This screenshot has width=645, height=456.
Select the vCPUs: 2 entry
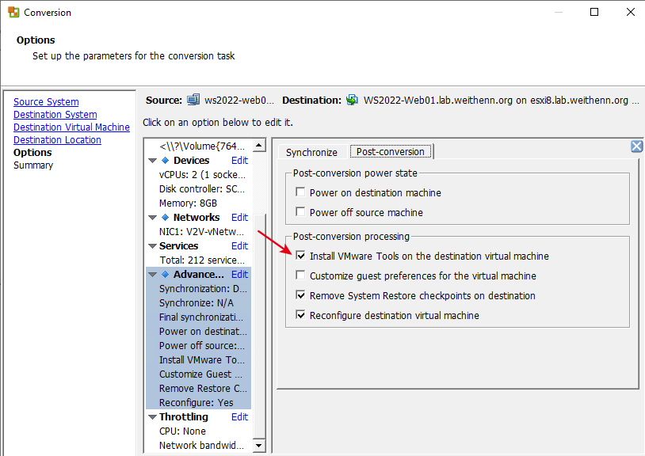pos(202,175)
